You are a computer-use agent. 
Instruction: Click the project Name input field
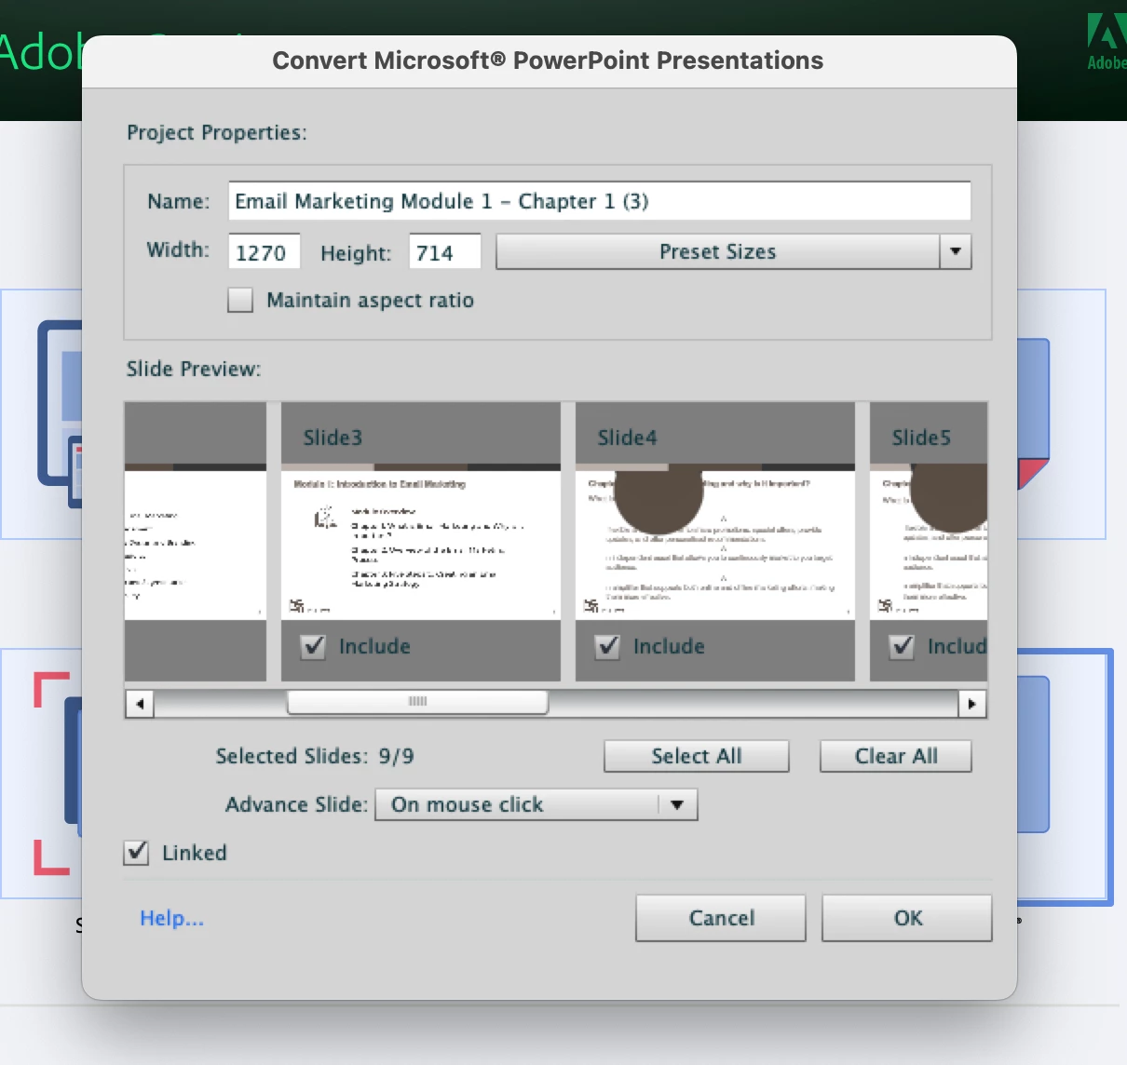(599, 201)
